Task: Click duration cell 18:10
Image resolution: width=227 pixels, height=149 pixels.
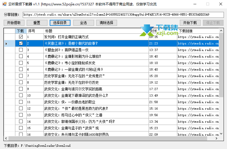Action: tap(163, 63)
